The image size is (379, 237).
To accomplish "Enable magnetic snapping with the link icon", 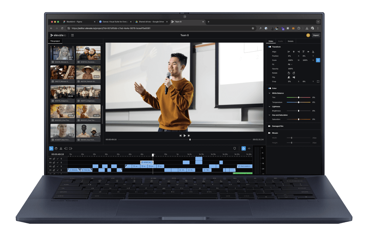I will click(x=244, y=148).
